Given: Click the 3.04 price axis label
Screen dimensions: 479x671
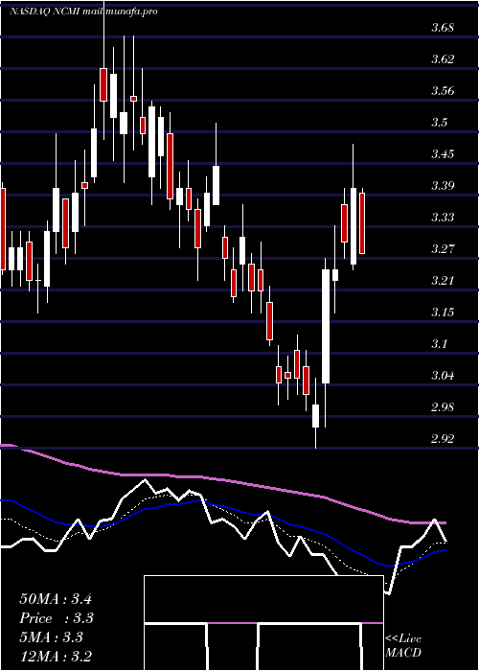Looking at the screenshot, I should (x=442, y=376).
